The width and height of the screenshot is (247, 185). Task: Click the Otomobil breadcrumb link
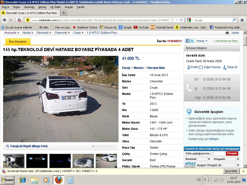(x=42, y=33)
